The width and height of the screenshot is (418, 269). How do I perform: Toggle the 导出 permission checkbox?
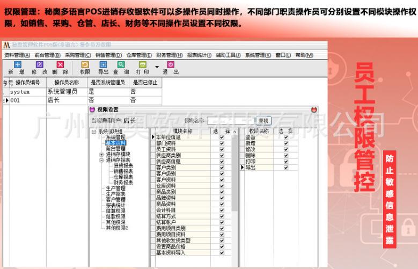(286, 168)
